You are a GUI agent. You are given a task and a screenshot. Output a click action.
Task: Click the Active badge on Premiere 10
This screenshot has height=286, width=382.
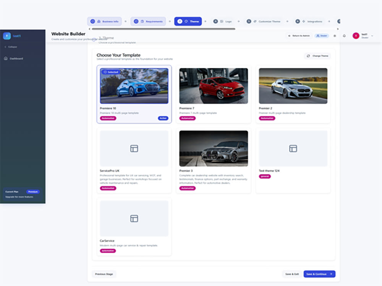pyautogui.click(x=163, y=118)
